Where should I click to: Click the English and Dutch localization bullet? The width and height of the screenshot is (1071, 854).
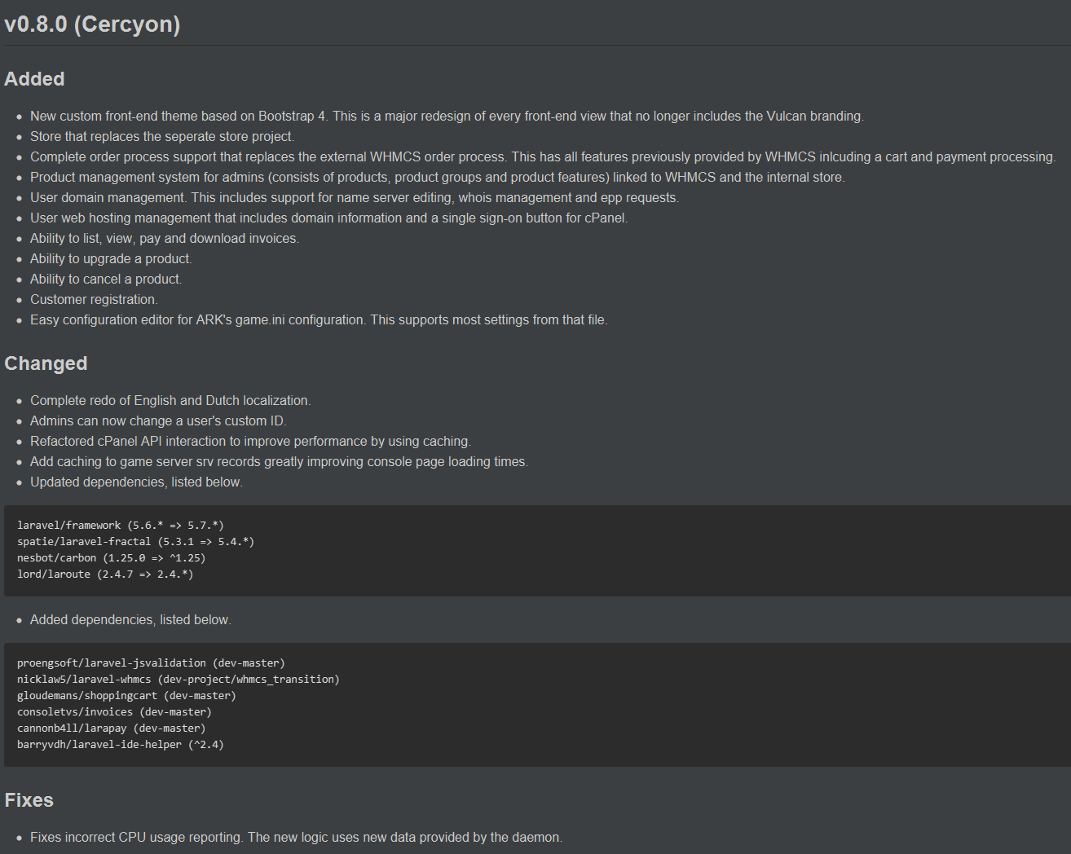tap(170, 401)
